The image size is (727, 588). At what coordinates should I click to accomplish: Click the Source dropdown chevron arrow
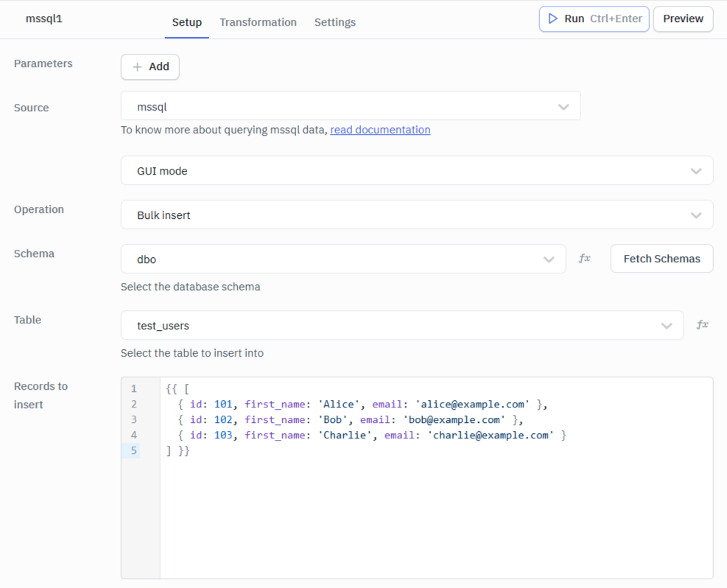click(x=563, y=107)
